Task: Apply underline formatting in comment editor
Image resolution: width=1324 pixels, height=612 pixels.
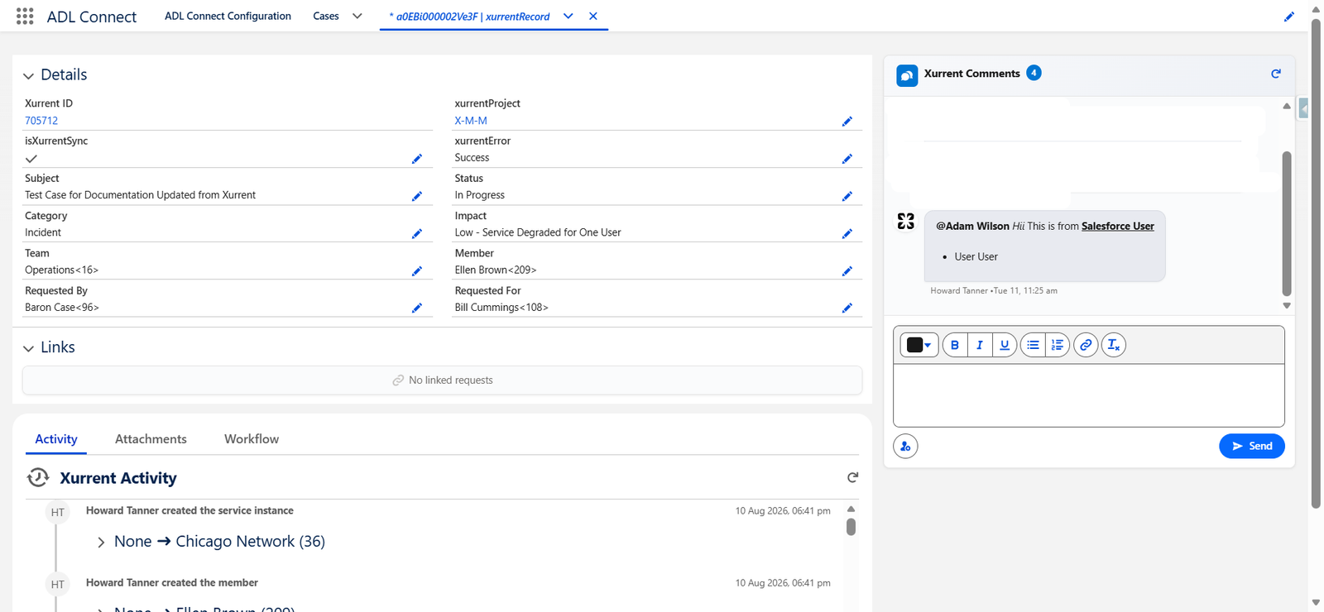Action: [x=1005, y=345]
